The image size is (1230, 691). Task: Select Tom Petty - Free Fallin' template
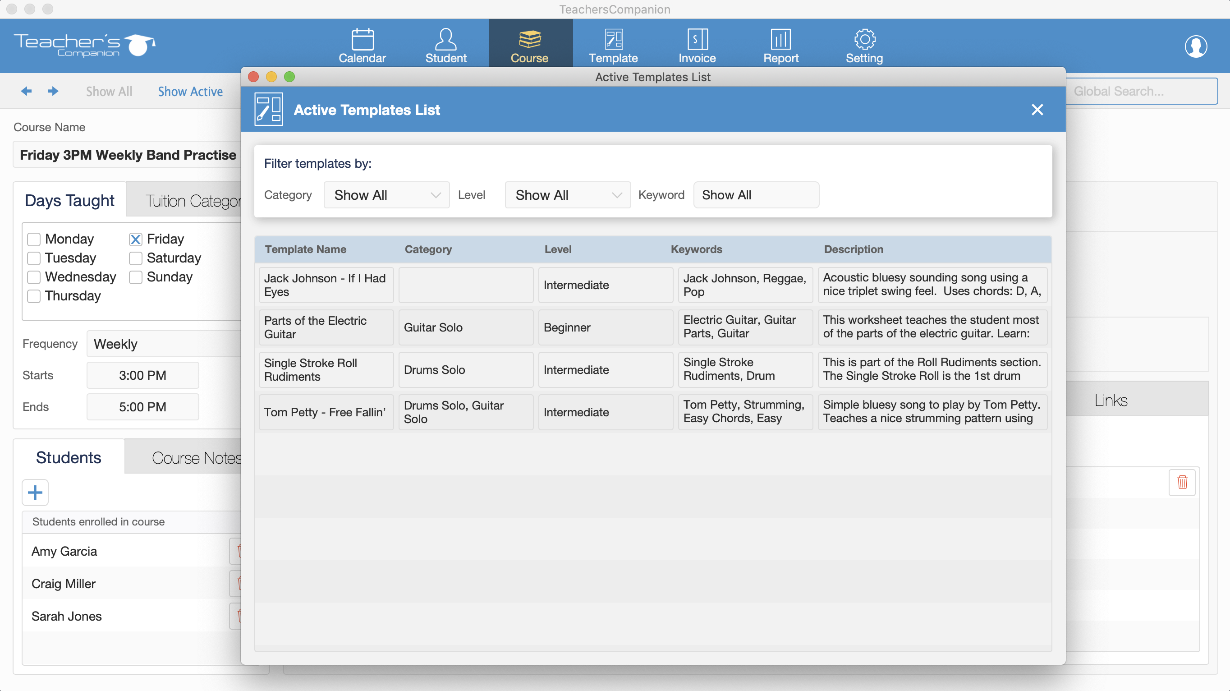click(x=326, y=412)
